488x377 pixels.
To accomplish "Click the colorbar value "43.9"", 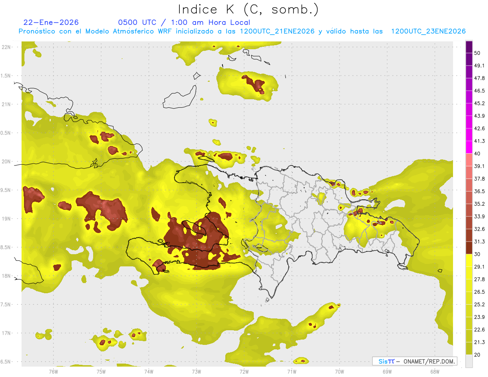I will 479,116.
